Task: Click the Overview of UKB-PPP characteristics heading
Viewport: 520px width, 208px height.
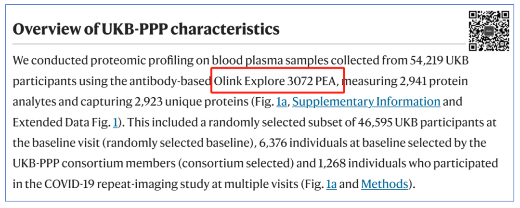Action: (x=146, y=29)
